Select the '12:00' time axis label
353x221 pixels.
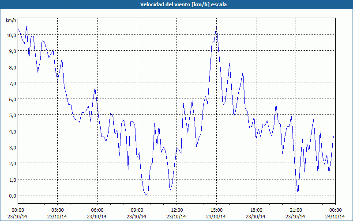pyautogui.click(x=177, y=210)
